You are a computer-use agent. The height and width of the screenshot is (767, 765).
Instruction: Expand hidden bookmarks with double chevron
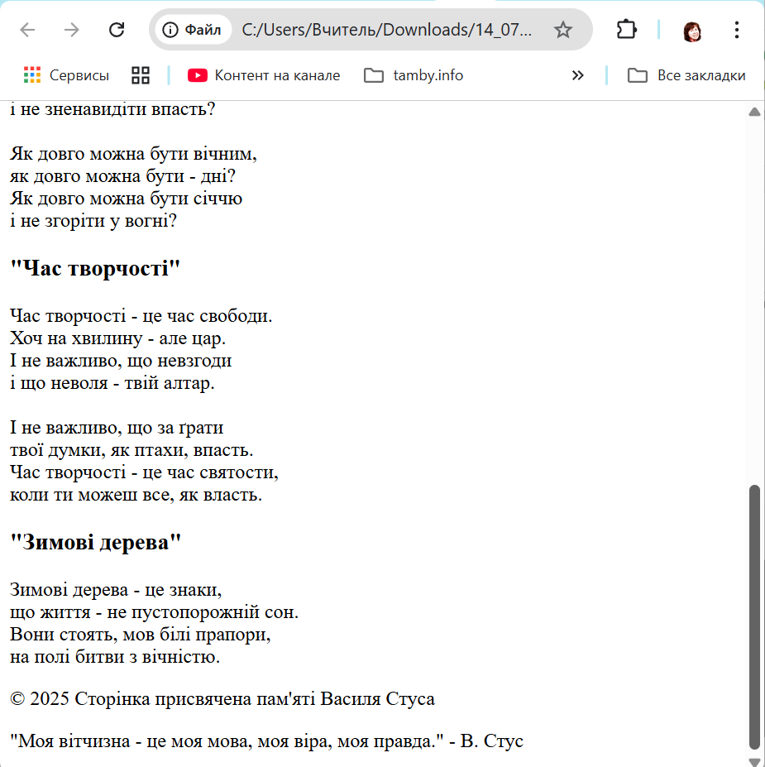(x=577, y=75)
